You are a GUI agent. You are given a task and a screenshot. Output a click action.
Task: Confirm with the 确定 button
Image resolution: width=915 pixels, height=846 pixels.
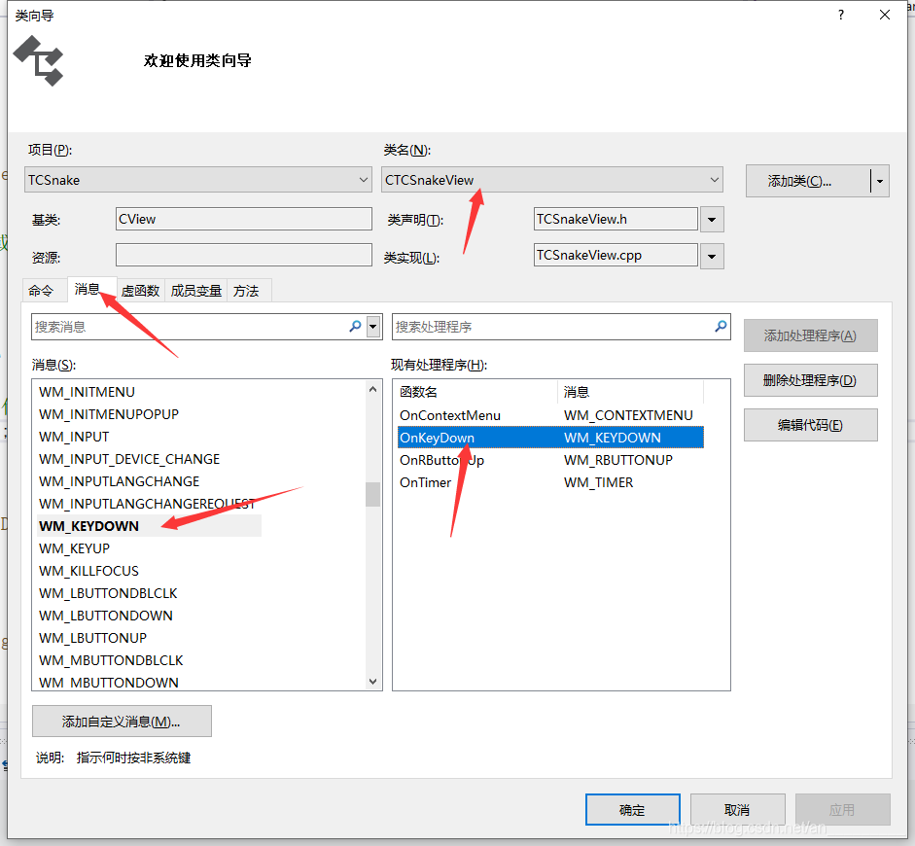633,810
